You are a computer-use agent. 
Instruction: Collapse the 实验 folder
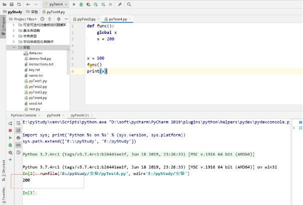(14, 47)
